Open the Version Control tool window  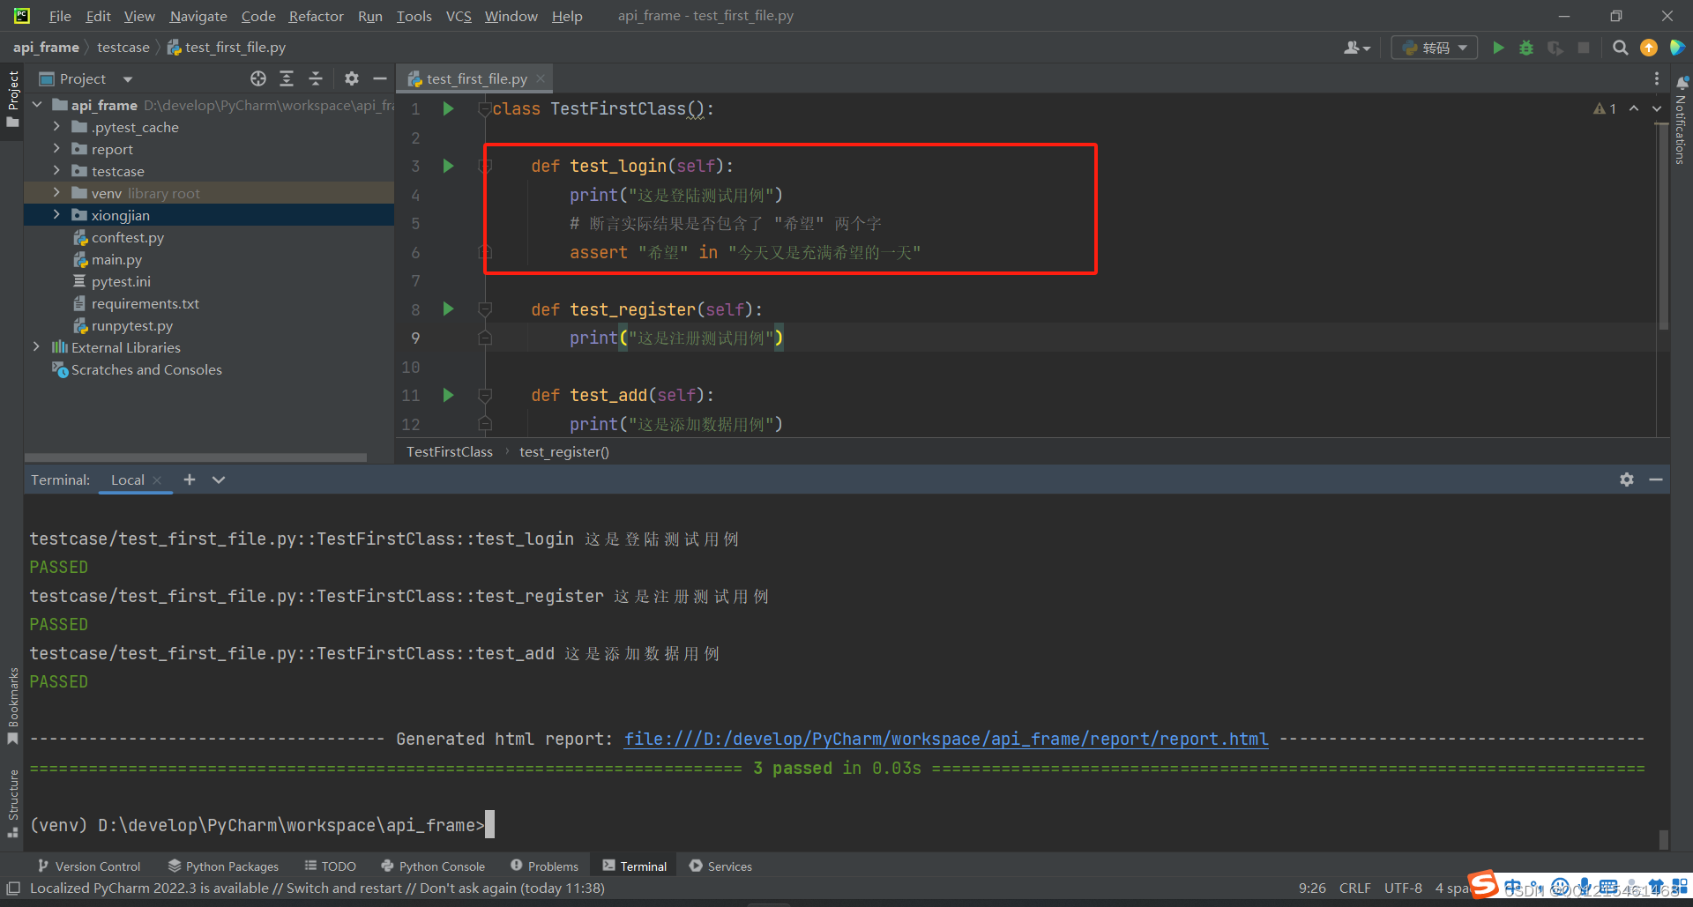(88, 866)
